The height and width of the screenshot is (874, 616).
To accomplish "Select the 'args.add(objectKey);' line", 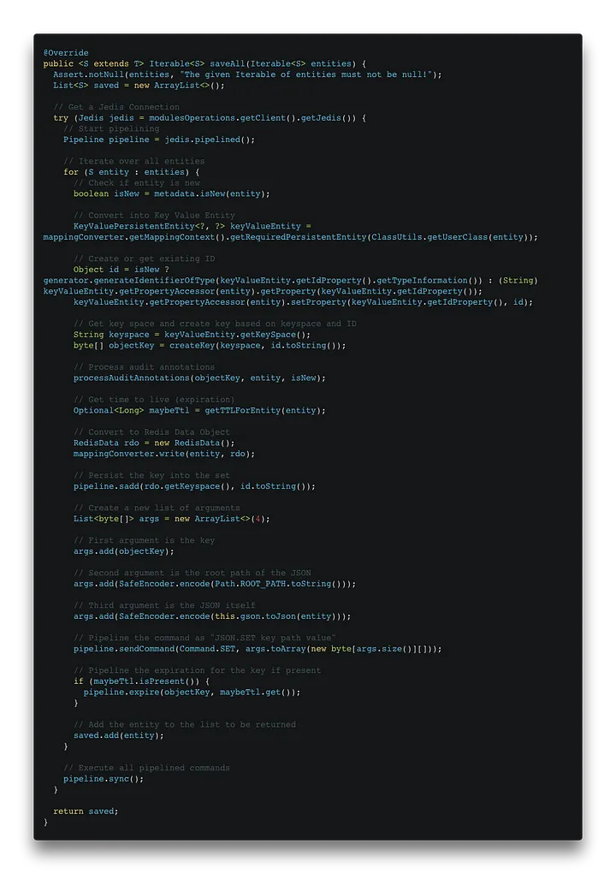I will click(x=124, y=551).
